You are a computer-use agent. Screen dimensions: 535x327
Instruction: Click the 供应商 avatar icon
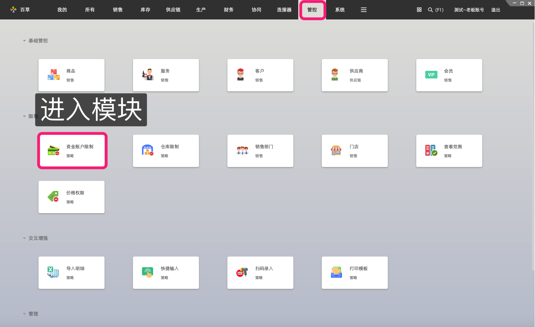coord(335,75)
